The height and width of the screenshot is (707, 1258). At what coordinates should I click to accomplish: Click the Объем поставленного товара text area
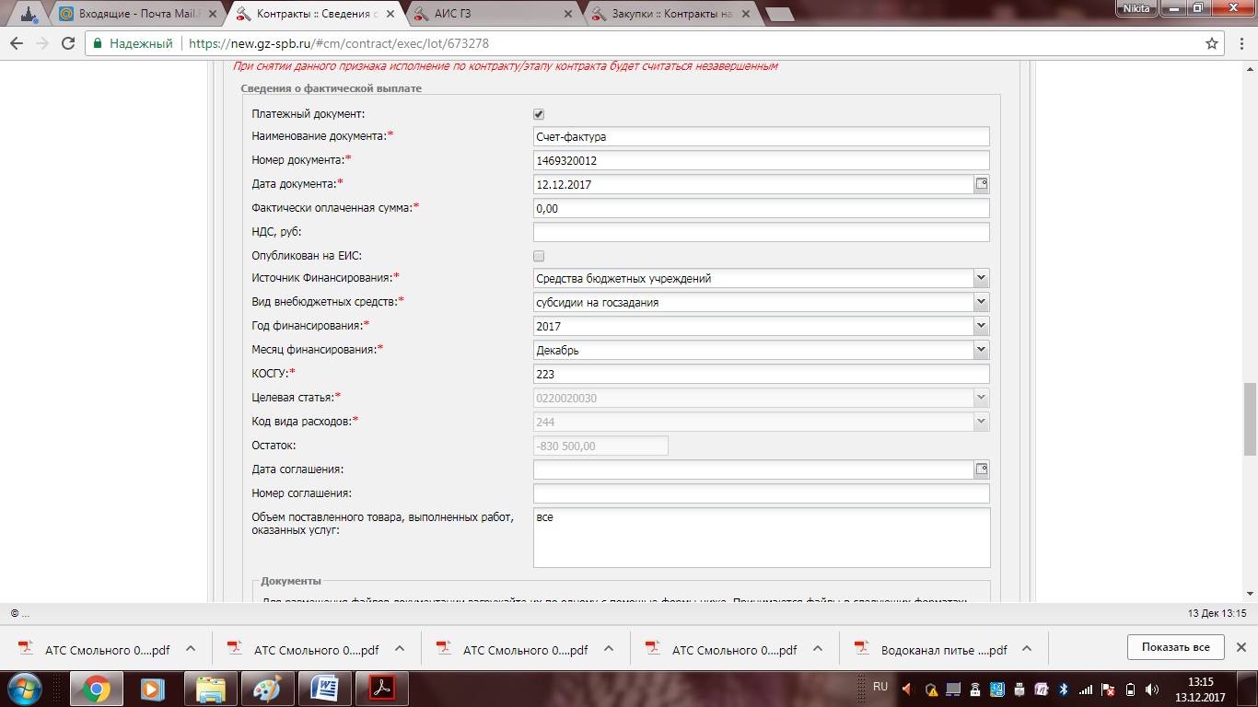click(x=762, y=538)
